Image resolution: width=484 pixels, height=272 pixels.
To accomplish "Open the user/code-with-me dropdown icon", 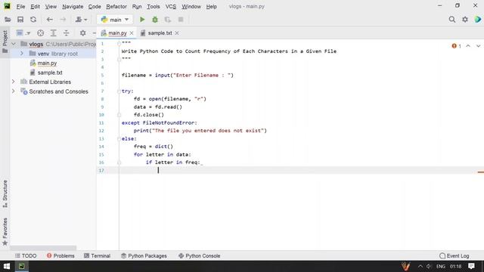I will [81, 20].
